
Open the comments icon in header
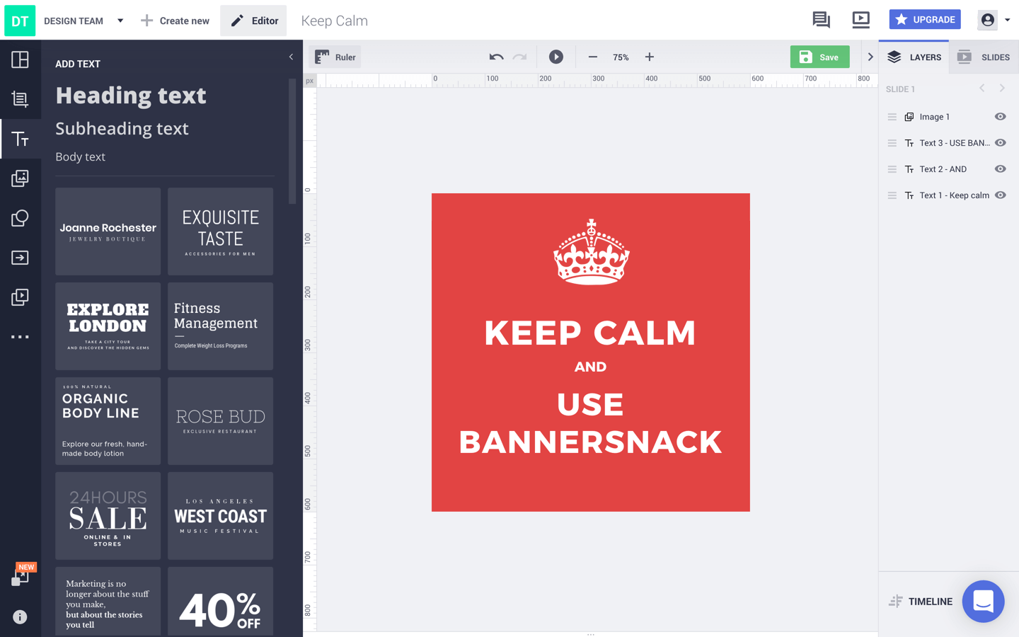coord(821,20)
